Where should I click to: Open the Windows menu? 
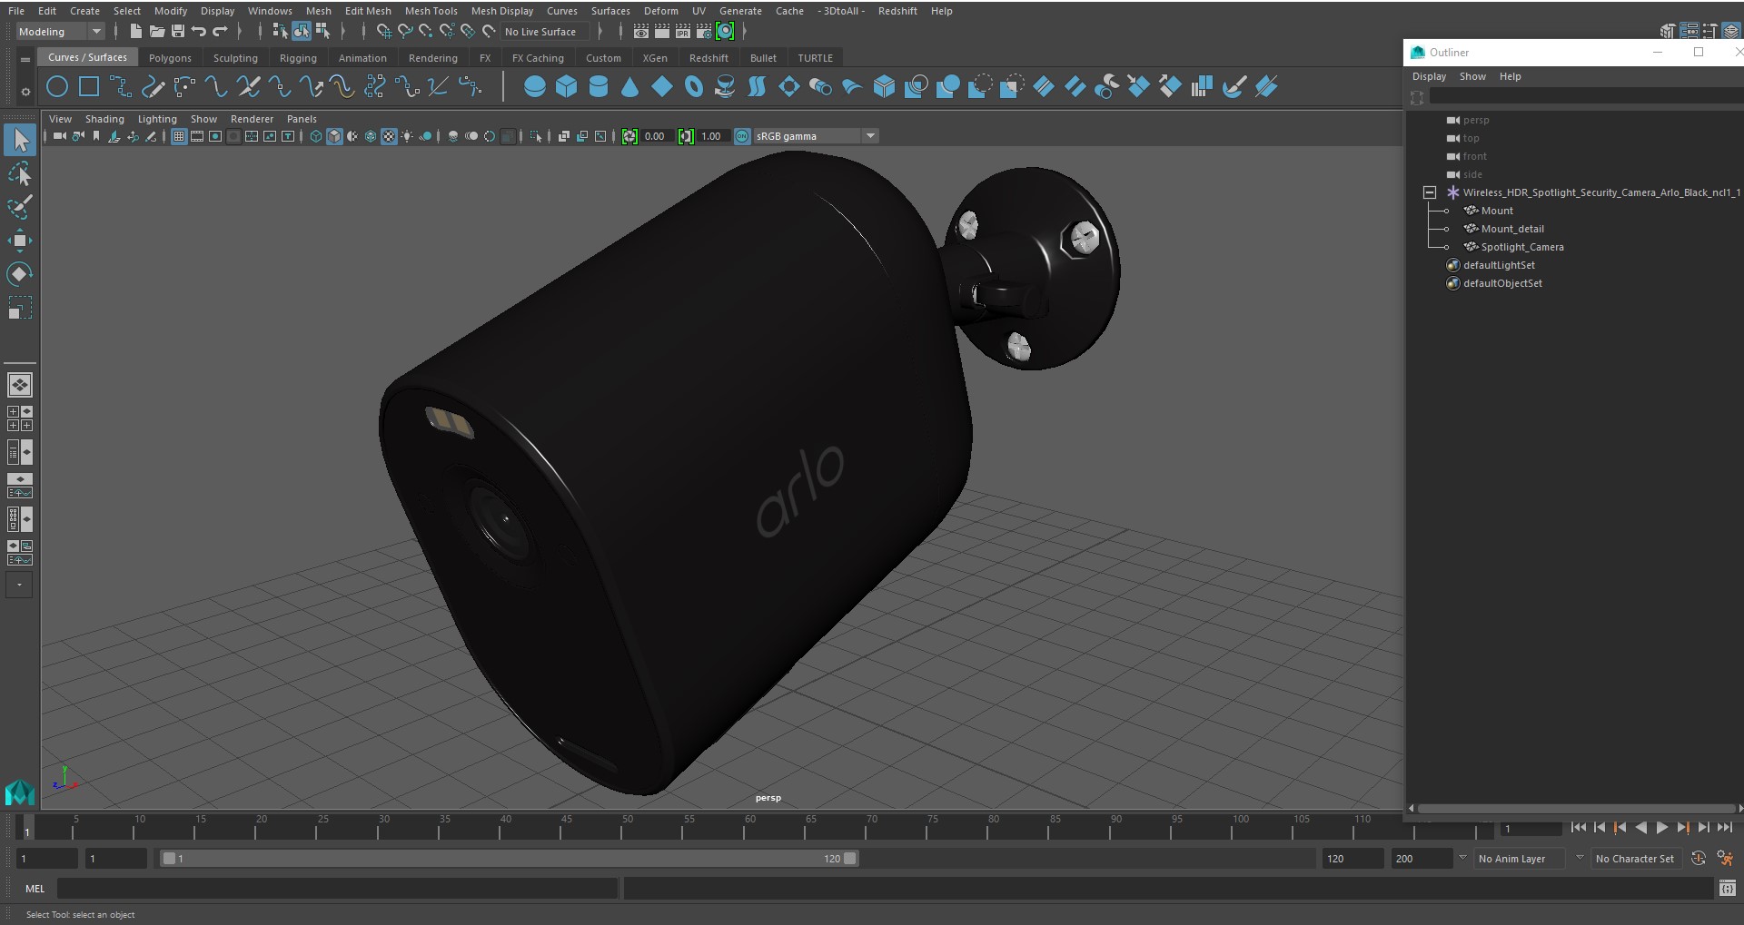click(270, 11)
